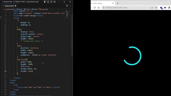This screenshot has width=171, height=96.
Task: Click line number 25 in gutter
Action: (5, 59)
